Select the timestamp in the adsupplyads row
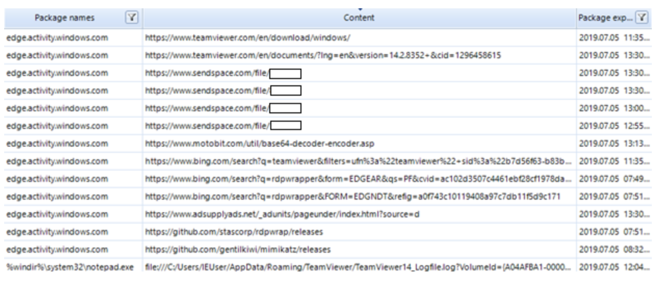This screenshot has width=657, height=285. [614, 214]
